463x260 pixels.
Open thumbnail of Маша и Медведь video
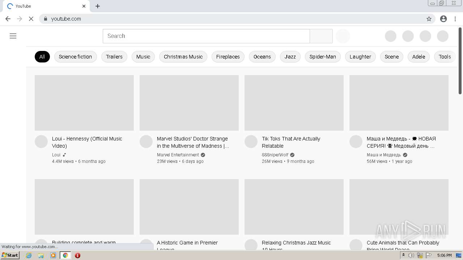[399, 103]
